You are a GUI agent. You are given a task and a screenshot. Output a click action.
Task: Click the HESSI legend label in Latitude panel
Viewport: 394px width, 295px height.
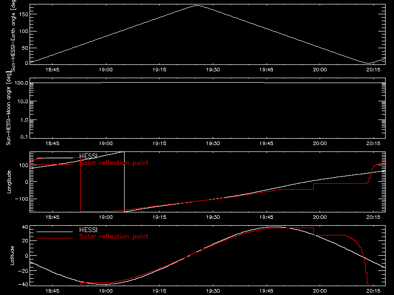pos(88,230)
